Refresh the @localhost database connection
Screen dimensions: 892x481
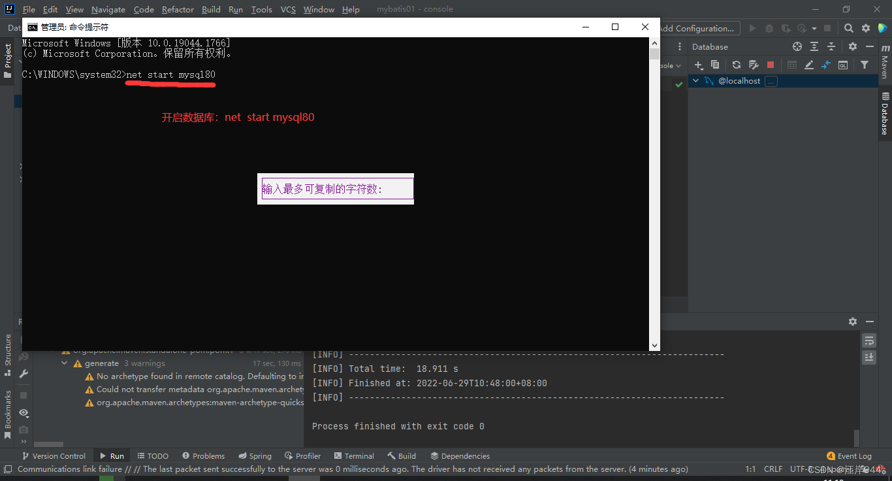[x=736, y=65]
